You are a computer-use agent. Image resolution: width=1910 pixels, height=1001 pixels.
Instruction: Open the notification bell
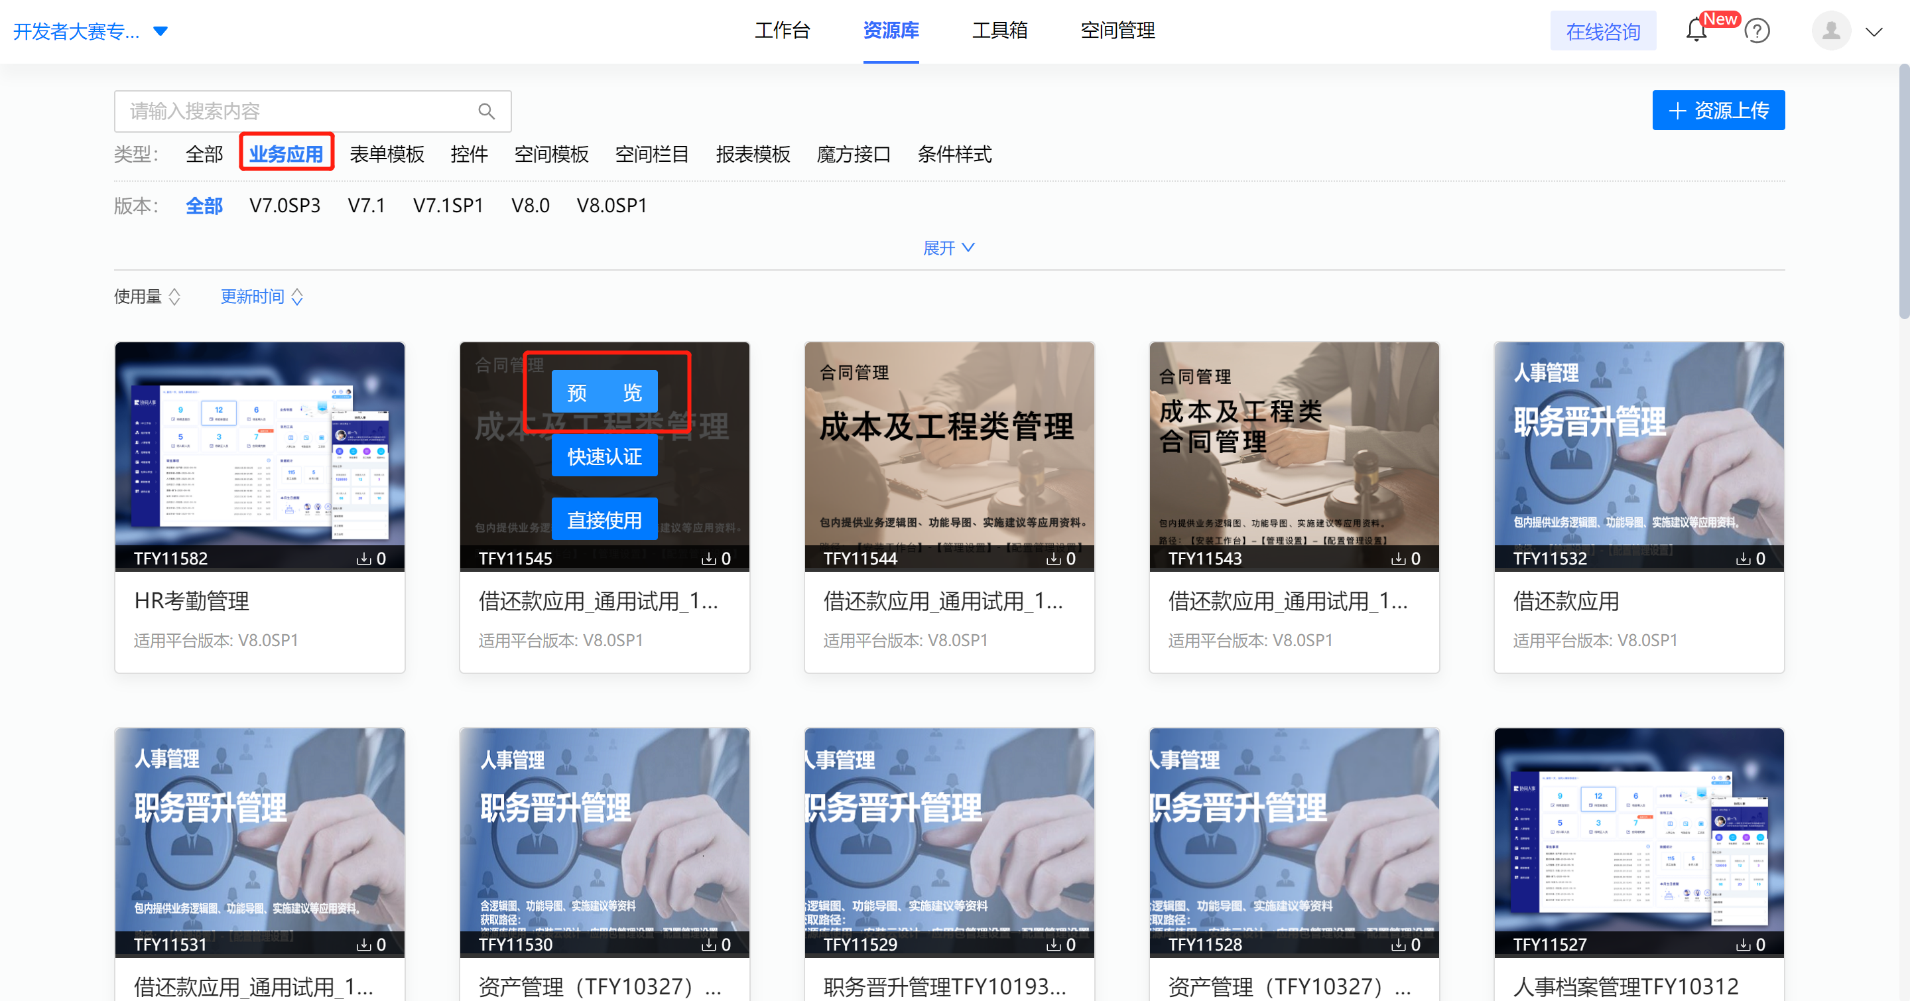coord(1696,31)
